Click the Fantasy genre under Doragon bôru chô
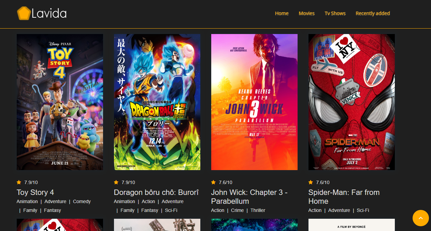Viewport: 431px width, 231px height. pos(150,210)
